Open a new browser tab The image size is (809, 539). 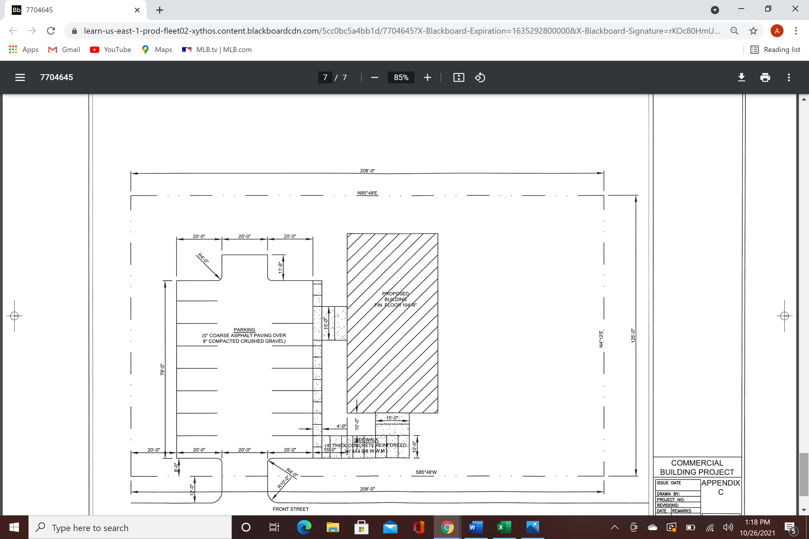[x=160, y=10]
